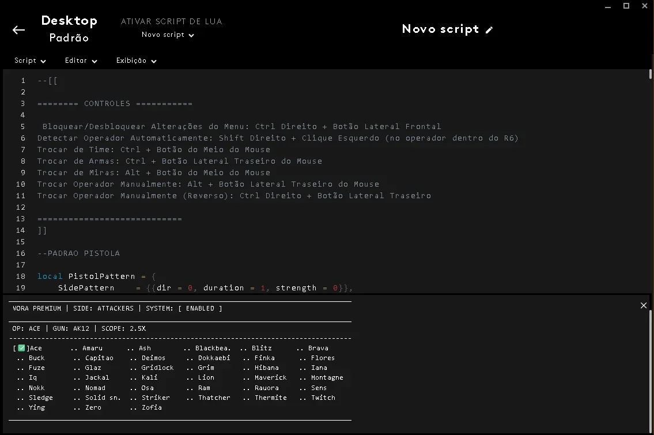Click the Nomad operator entry

click(x=95, y=388)
